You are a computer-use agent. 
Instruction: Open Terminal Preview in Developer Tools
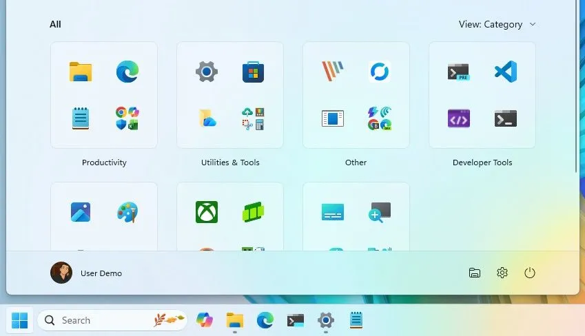(x=458, y=72)
